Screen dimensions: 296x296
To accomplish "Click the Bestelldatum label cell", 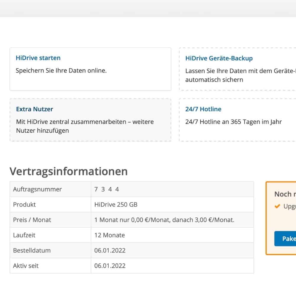I will tap(50, 250).
